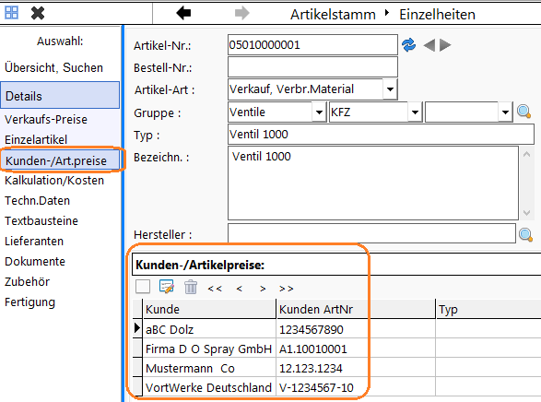541x402 pixels.
Task: Click Einzelheiten in the breadcrumb
Action: click(437, 15)
